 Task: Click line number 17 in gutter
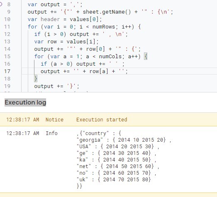tap(7, 71)
